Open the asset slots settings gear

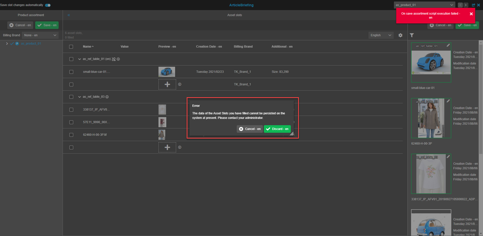[400, 35]
